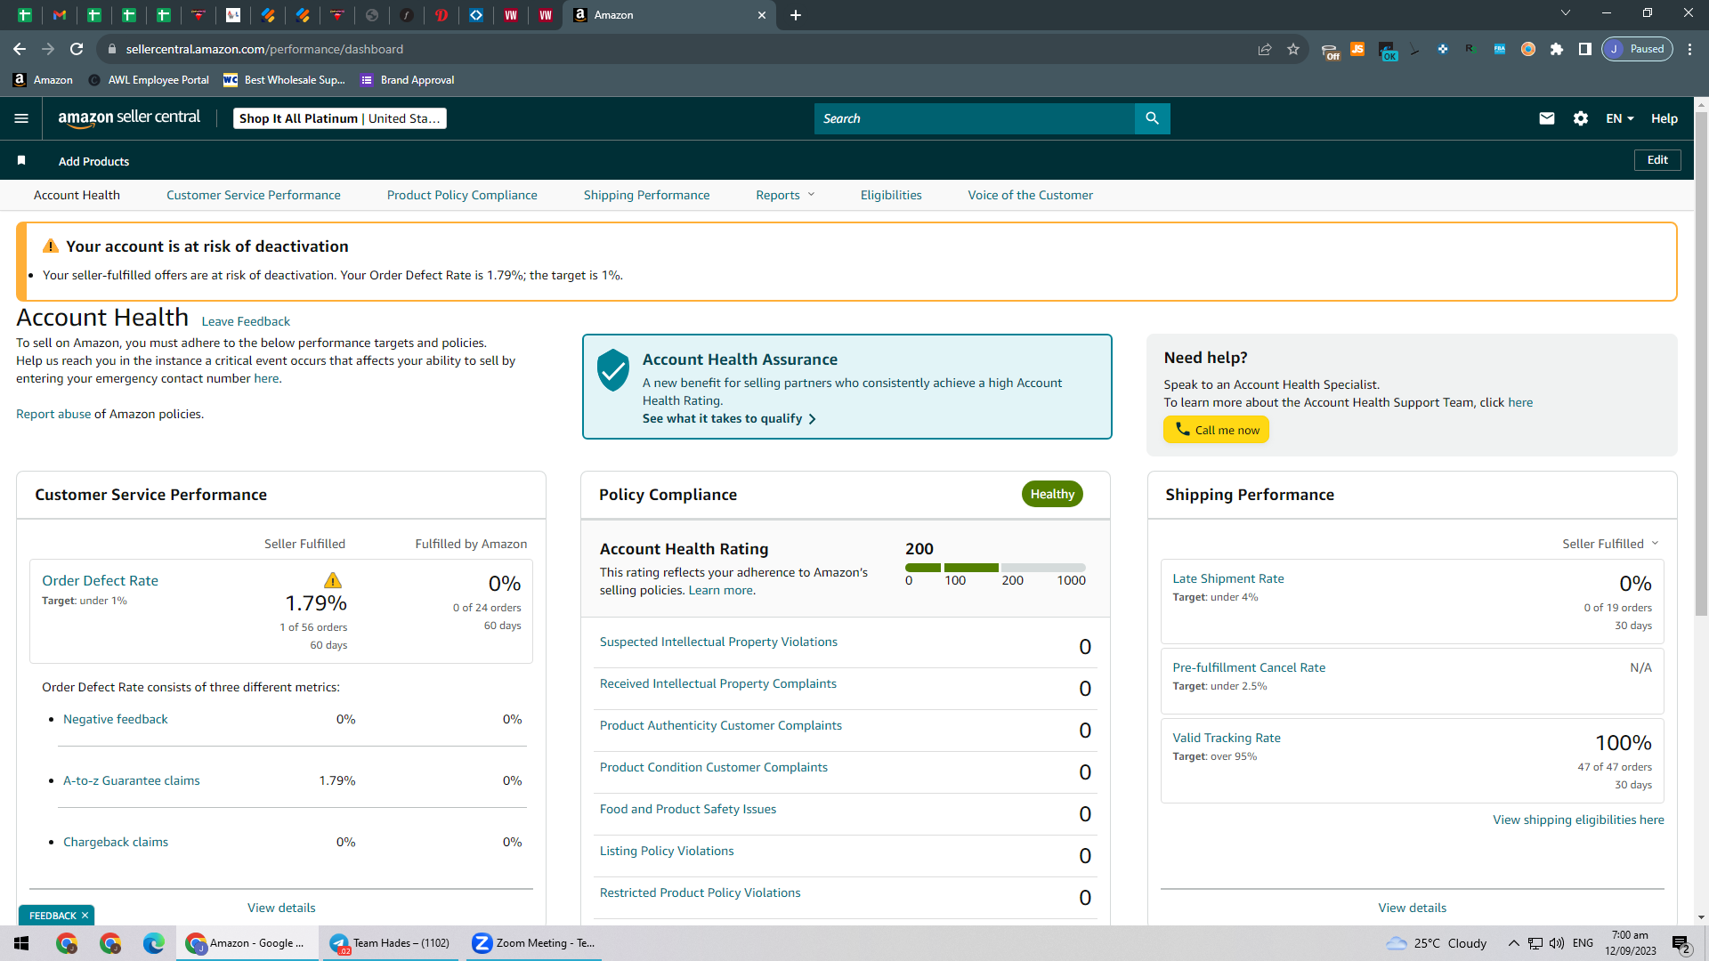
Task: Reload the page with the browser refresh icon
Action: click(x=77, y=49)
